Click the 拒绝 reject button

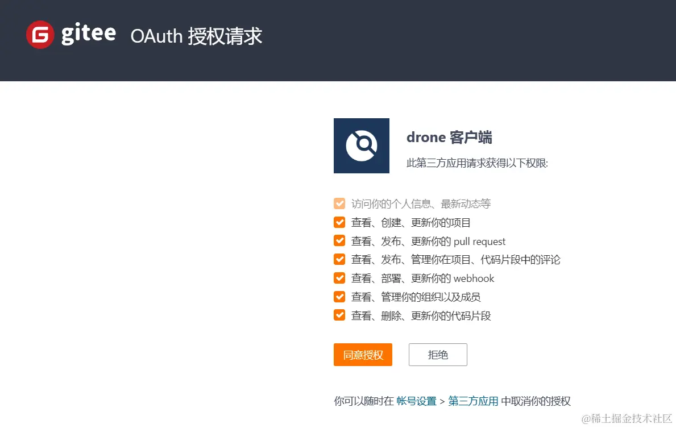tap(438, 355)
